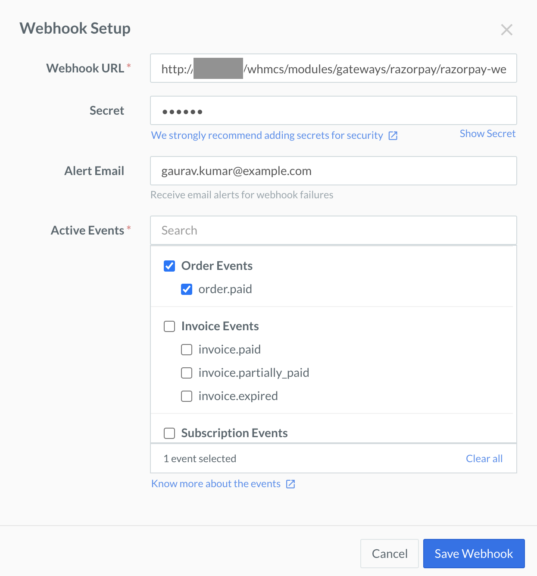Check the invoice.paid event
Viewport: 537px width, 576px height.
pyautogui.click(x=186, y=350)
